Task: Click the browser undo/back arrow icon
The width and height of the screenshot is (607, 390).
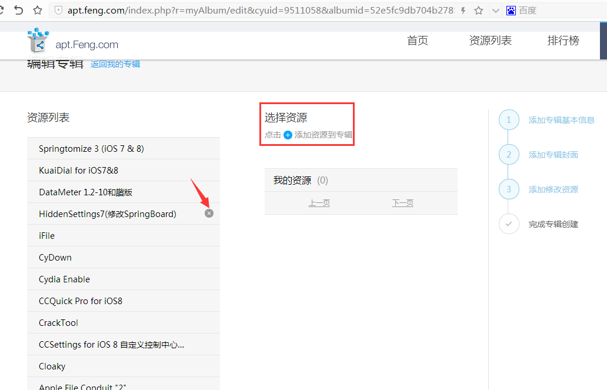Action: click(18, 10)
